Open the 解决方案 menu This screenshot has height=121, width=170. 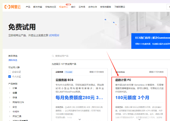pyautogui.click(x=38, y=7)
